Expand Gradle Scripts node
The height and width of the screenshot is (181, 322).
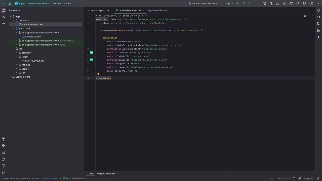pos(10,77)
